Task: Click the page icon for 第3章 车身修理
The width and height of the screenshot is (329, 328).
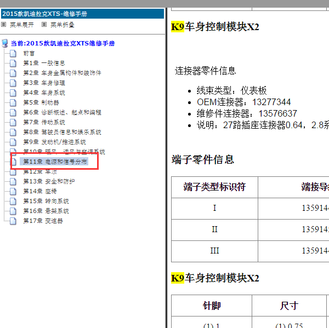Action: 13,83
